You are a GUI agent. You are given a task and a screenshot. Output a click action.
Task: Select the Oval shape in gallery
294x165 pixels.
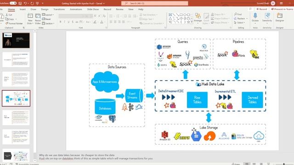(x=185, y=15)
